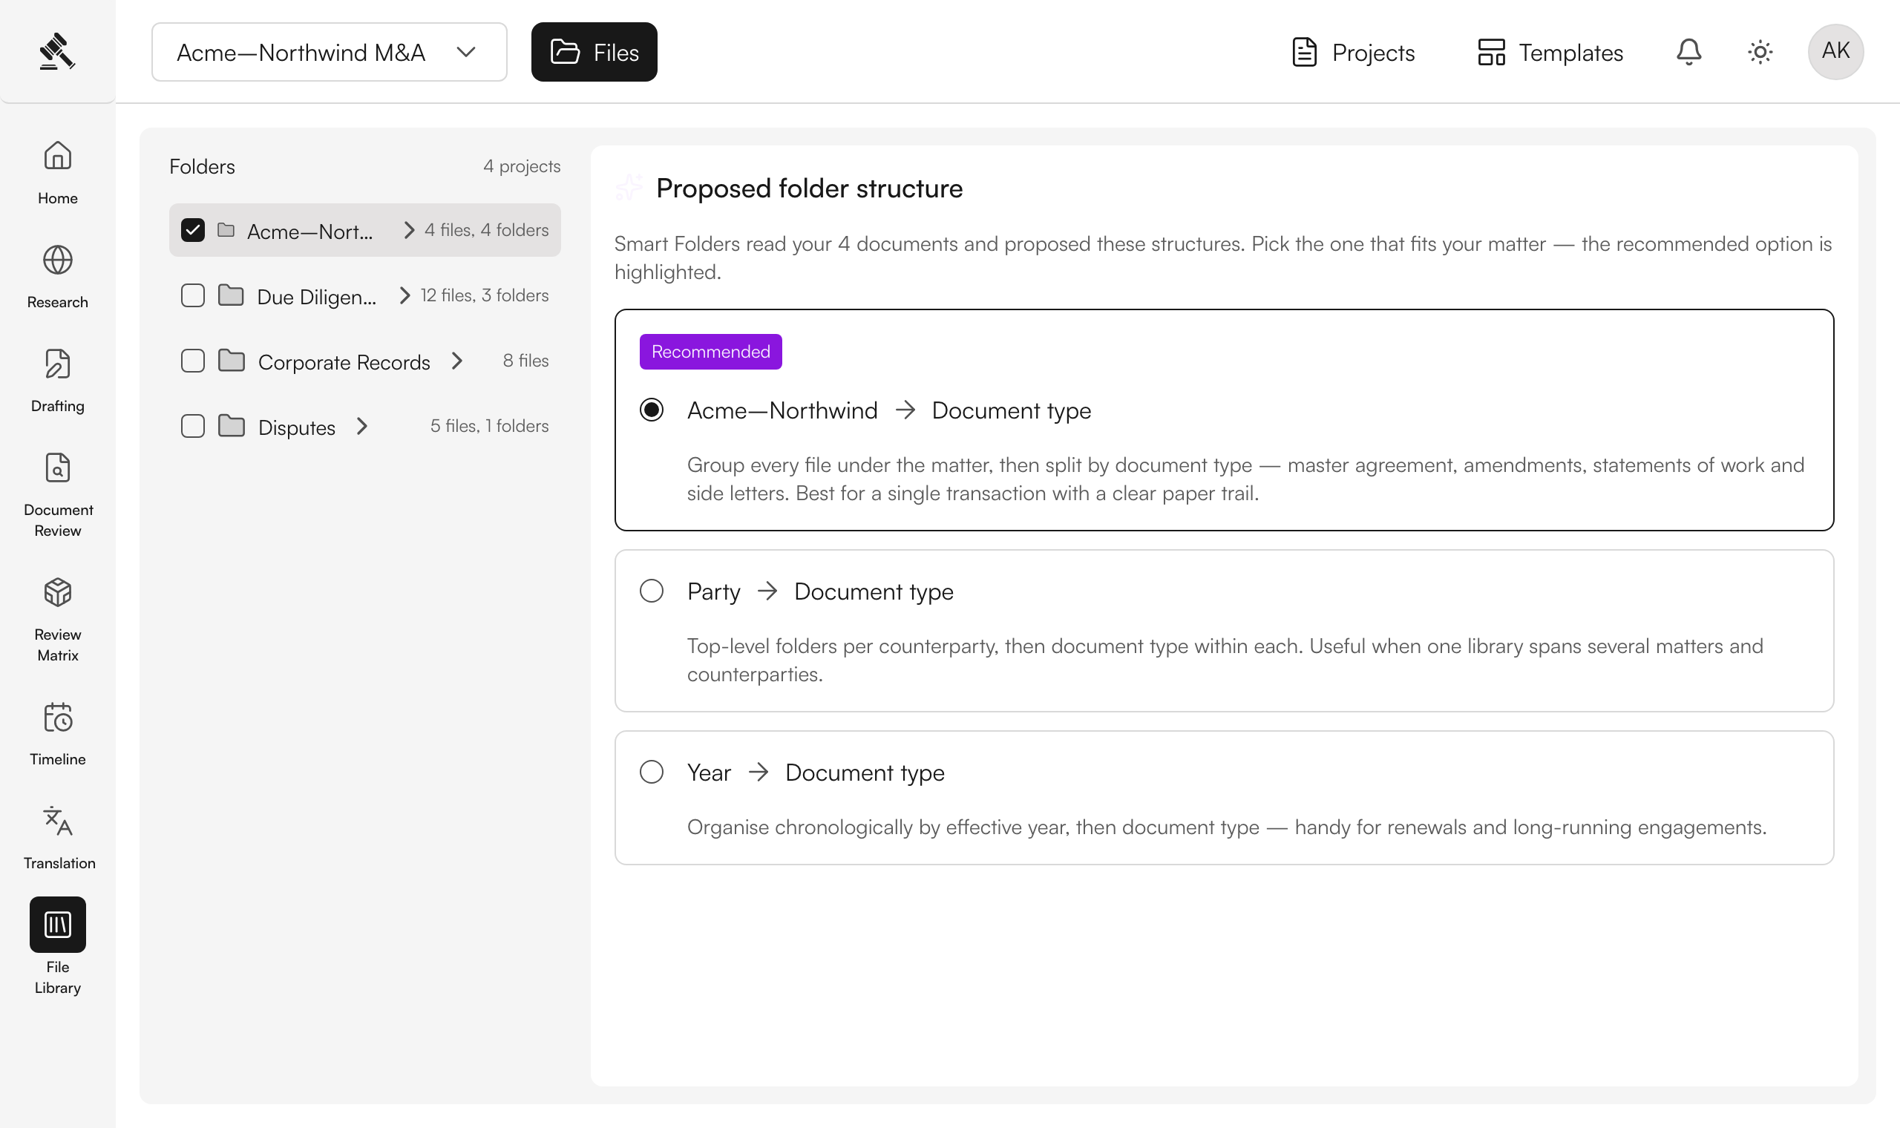
Task: Click the Review Matrix label in sidebar
Action: coord(58,645)
